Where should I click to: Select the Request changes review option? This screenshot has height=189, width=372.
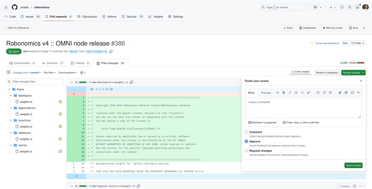pos(246,151)
